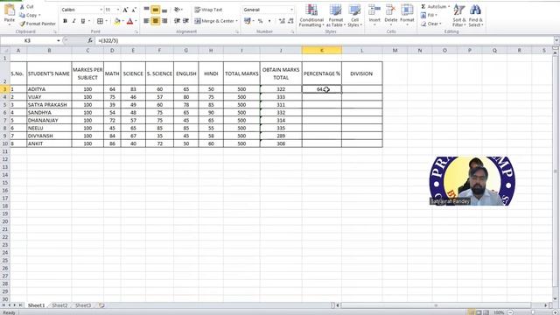Toggle Align Text Left

(x=147, y=21)
